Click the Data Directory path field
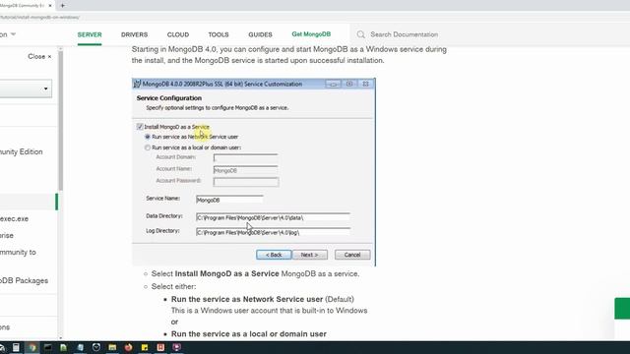 click(273, 217)
